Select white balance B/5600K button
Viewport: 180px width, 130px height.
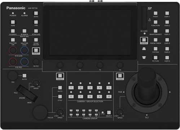coord(25,31)
